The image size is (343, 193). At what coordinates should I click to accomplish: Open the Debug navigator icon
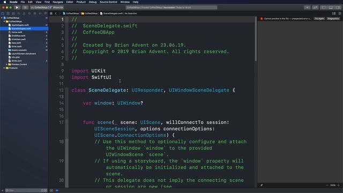[x=35, y=13]
